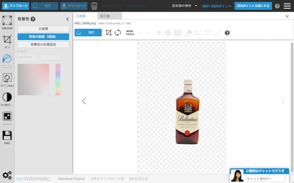This screenshot has width=294, height=183.
Task: Click the zenfotomatic logo
Action: point(33,179)
